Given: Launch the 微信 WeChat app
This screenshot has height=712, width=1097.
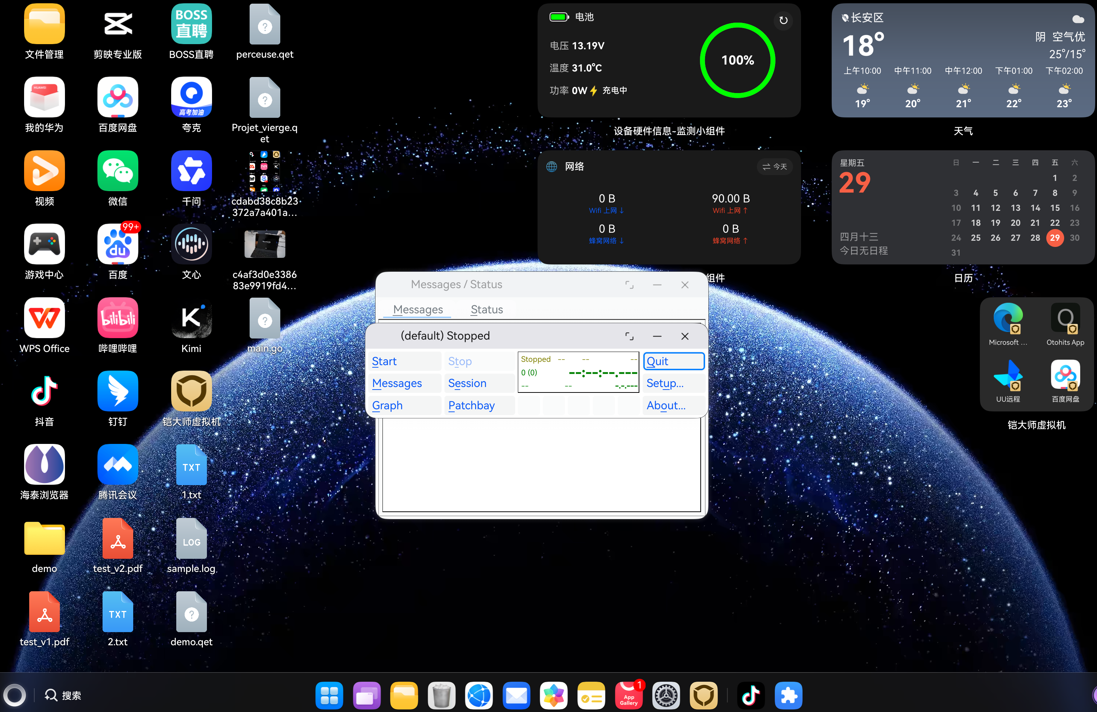Looking at the screenshot, I should click(118, 171).
